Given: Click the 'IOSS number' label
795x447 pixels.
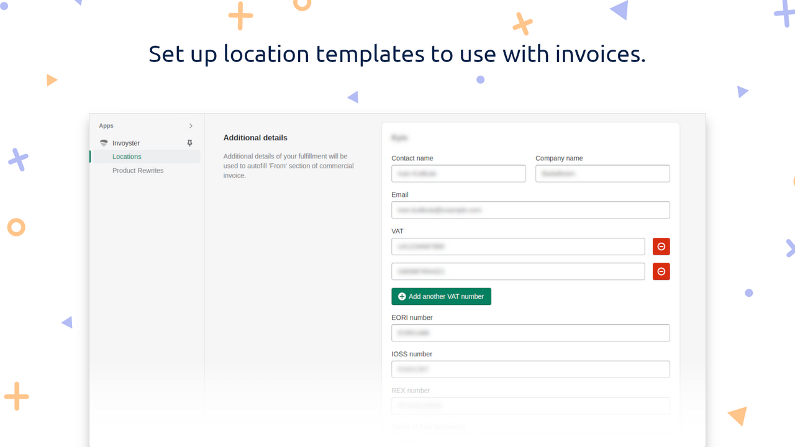Looking at the screenshot, I should [412, 354].
